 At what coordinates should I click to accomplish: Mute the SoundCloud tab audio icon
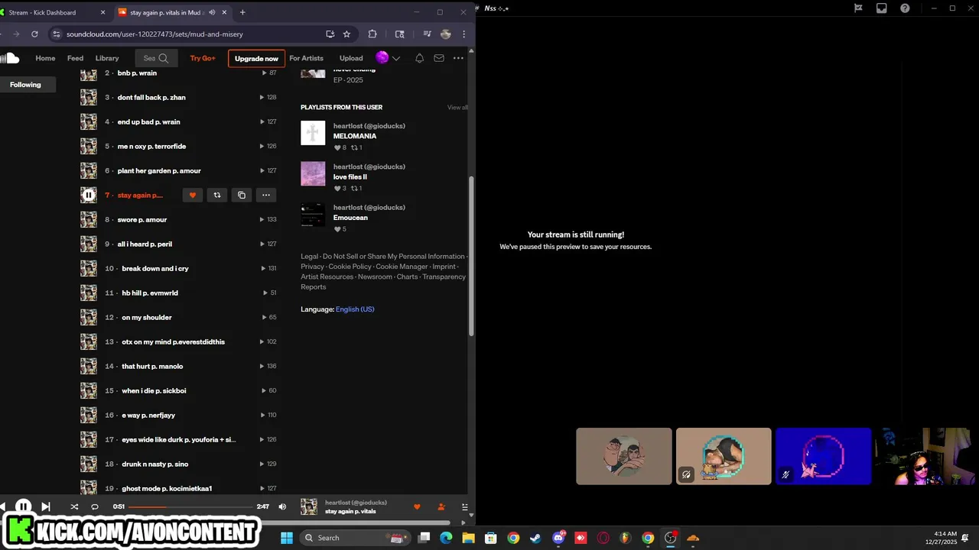212,12
